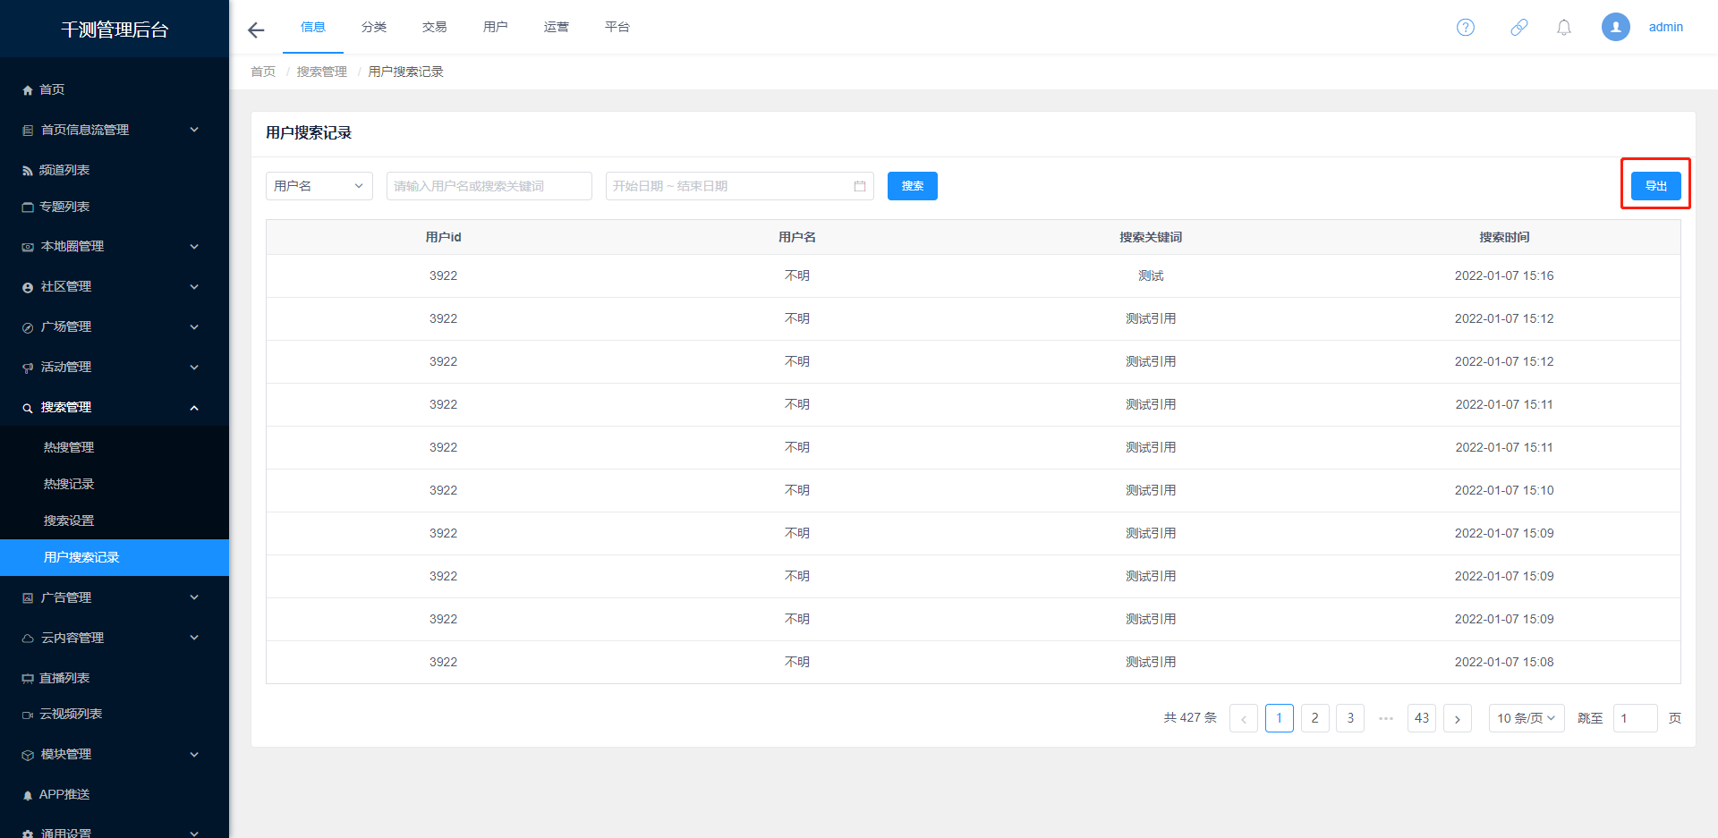This screenshot has width=1718, height=838.
Task: Click the 2022-01-07 15:10 time cell
Action: pyautogui.click(x=1504, y=490)
